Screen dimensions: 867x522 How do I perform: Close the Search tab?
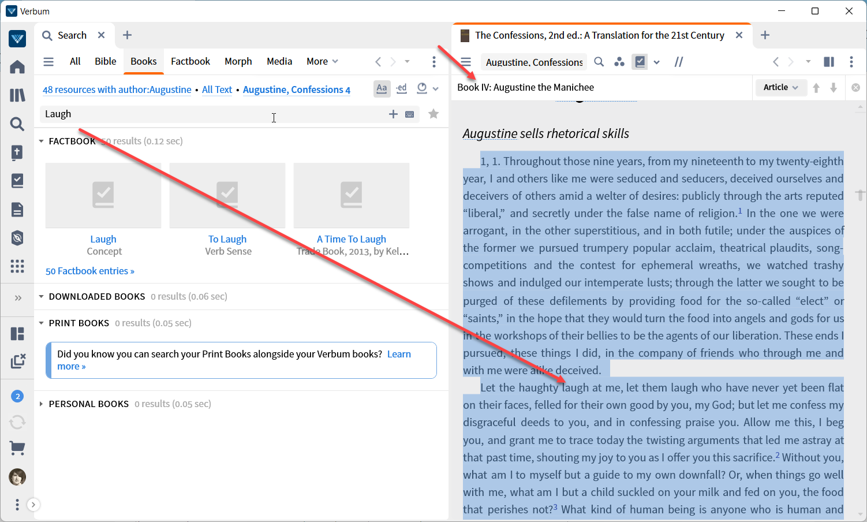102,35
